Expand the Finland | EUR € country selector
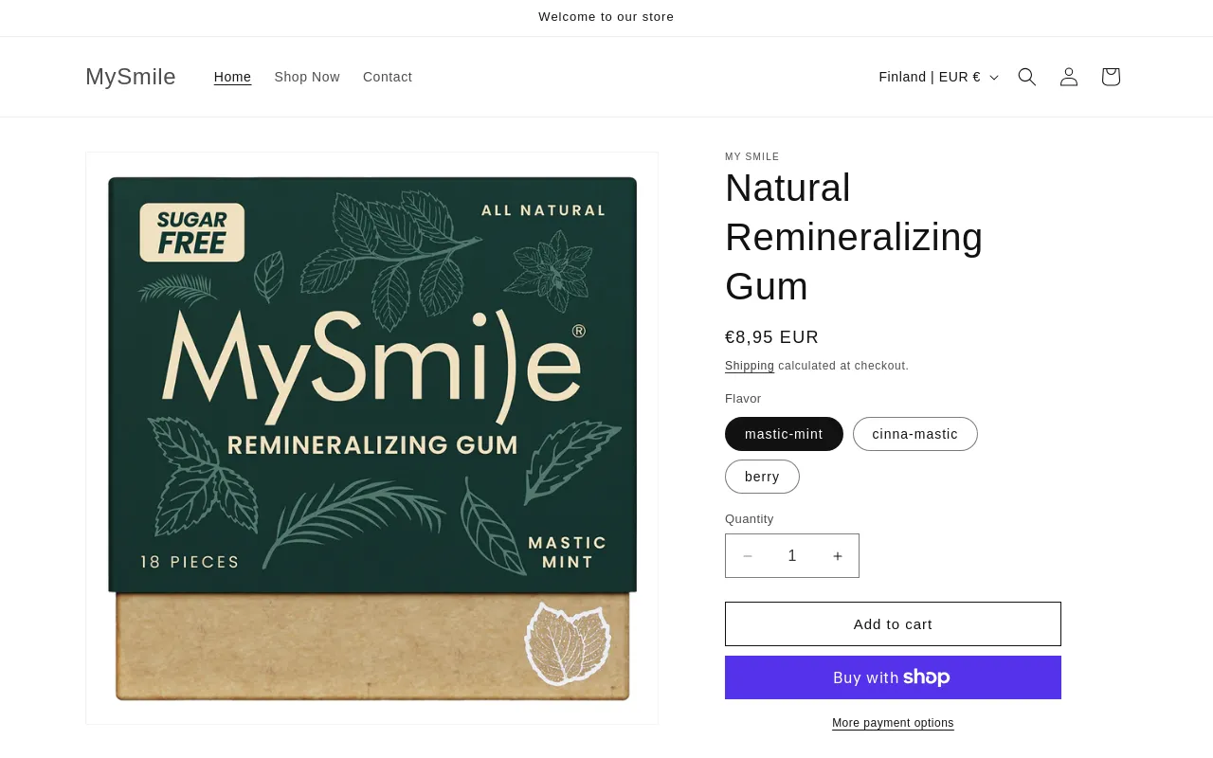 [x=938, y=77]
